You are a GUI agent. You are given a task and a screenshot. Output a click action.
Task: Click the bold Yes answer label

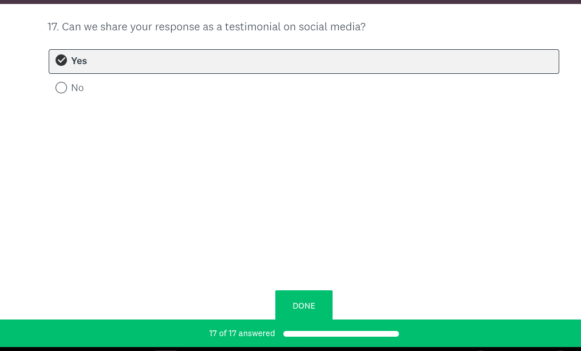coord(79,61)
